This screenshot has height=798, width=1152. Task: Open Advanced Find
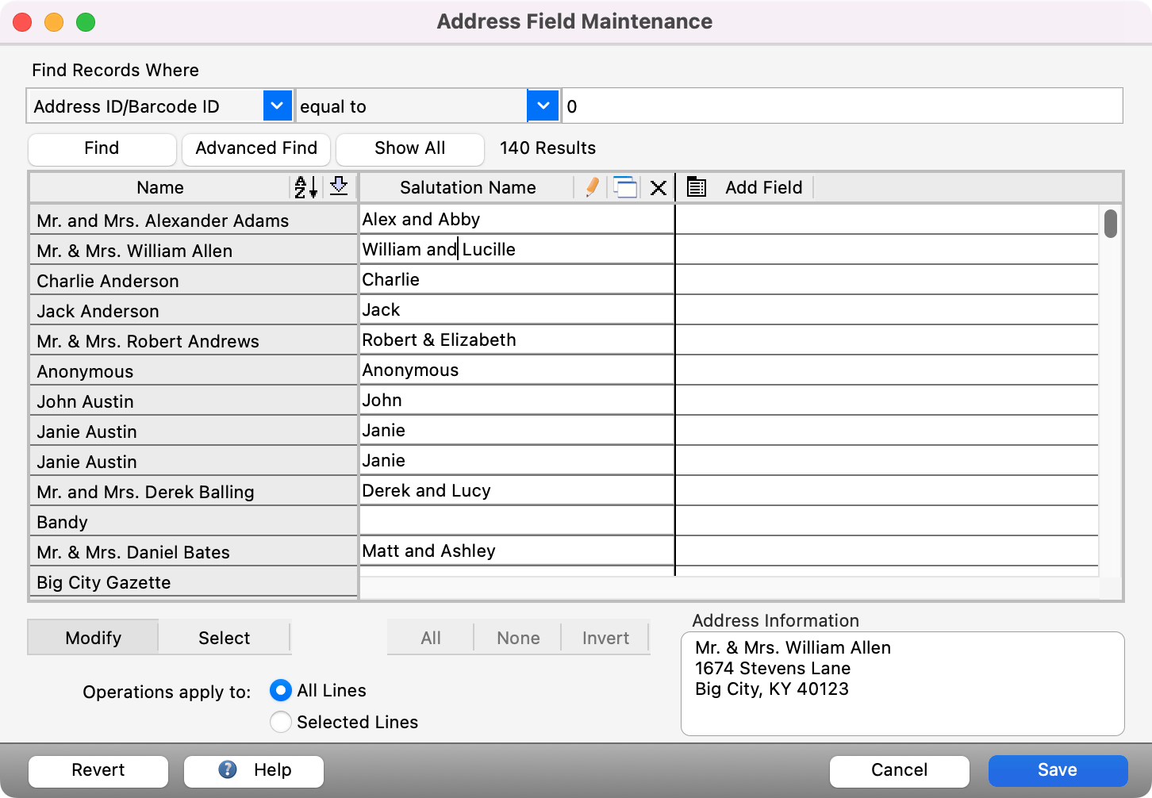tap(255, 148)
